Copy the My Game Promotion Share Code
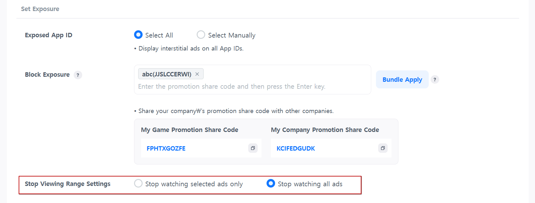Screen dimensions: 535x203 coord(253,148)
